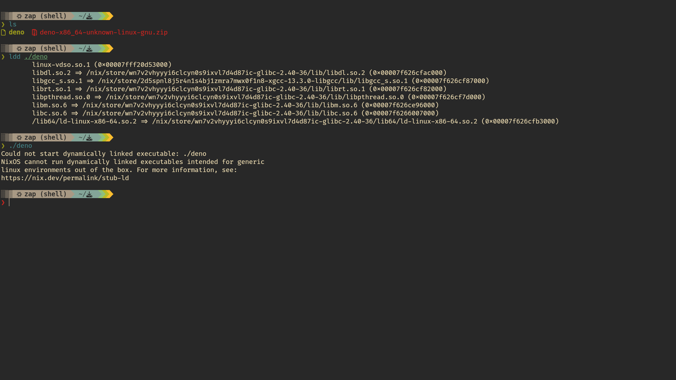The height and width of the screenshot is (380, 676).
Task: Select the deno-x86_64-unknown-linux-gnu.zip filename
Action: 104,32
